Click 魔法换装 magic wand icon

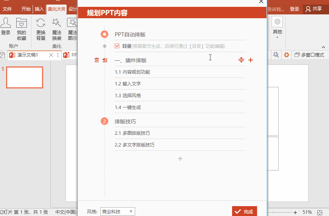(x=57, y=29)
